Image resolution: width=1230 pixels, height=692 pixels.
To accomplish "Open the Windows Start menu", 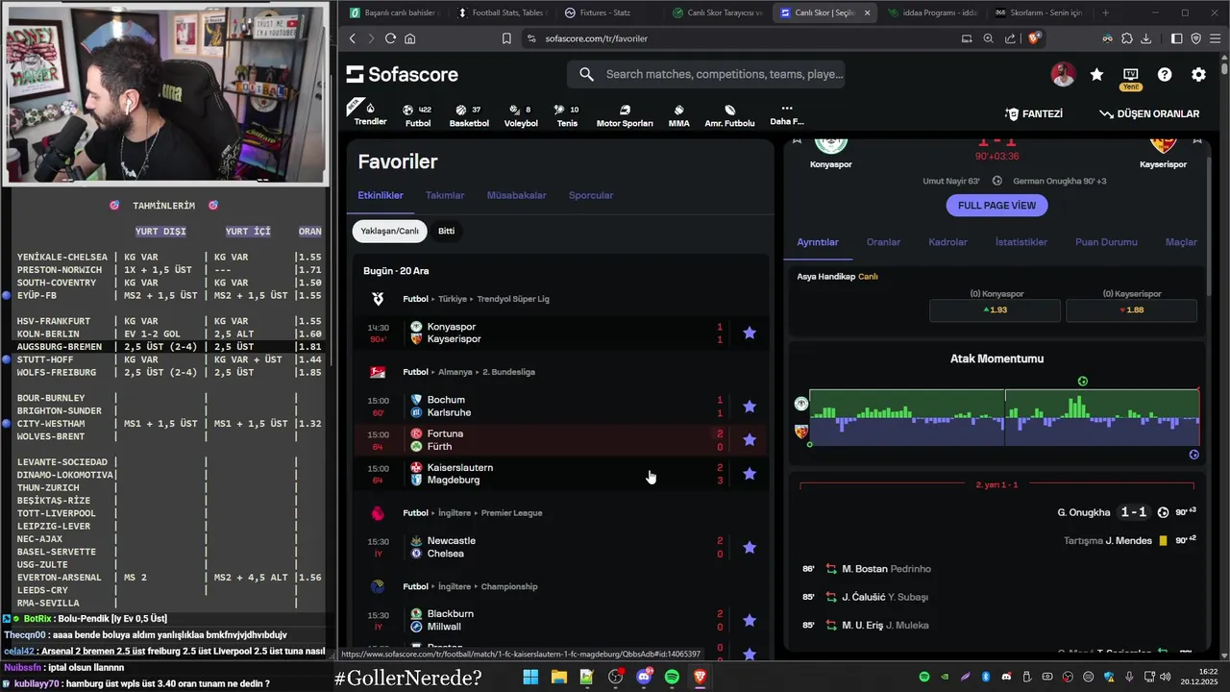I will point(530,678).
